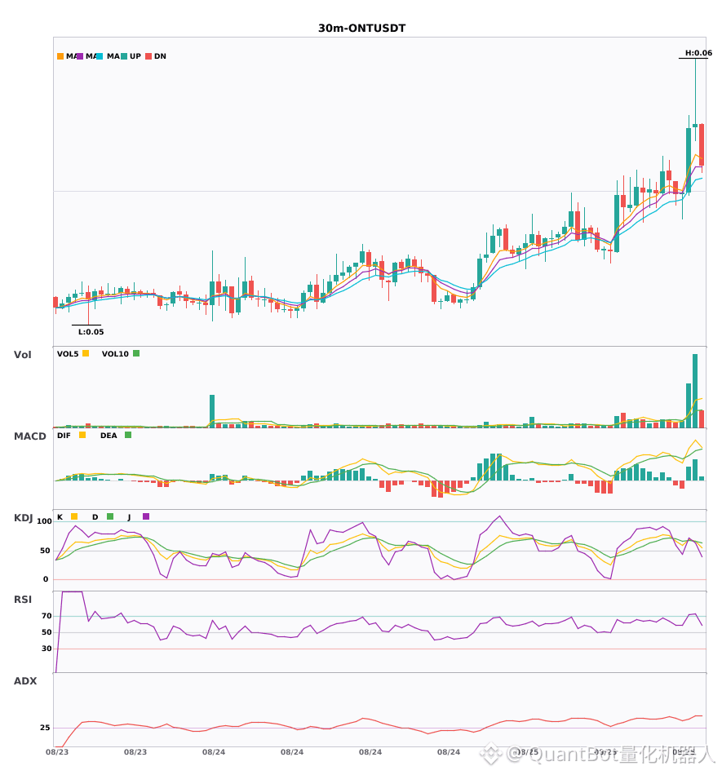Click the ADX panel label
The width and height of the screenshot is (722, 775).
tap(25, 681)
